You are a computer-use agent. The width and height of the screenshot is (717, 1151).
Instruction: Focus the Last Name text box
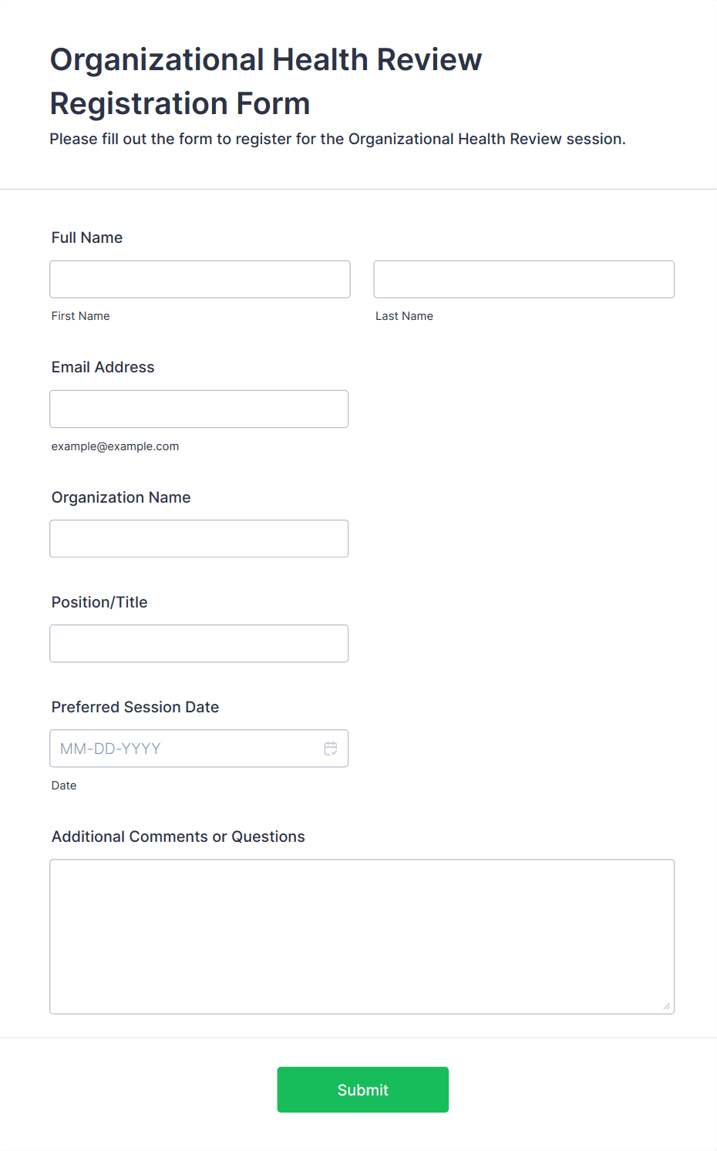coord(523,279)
